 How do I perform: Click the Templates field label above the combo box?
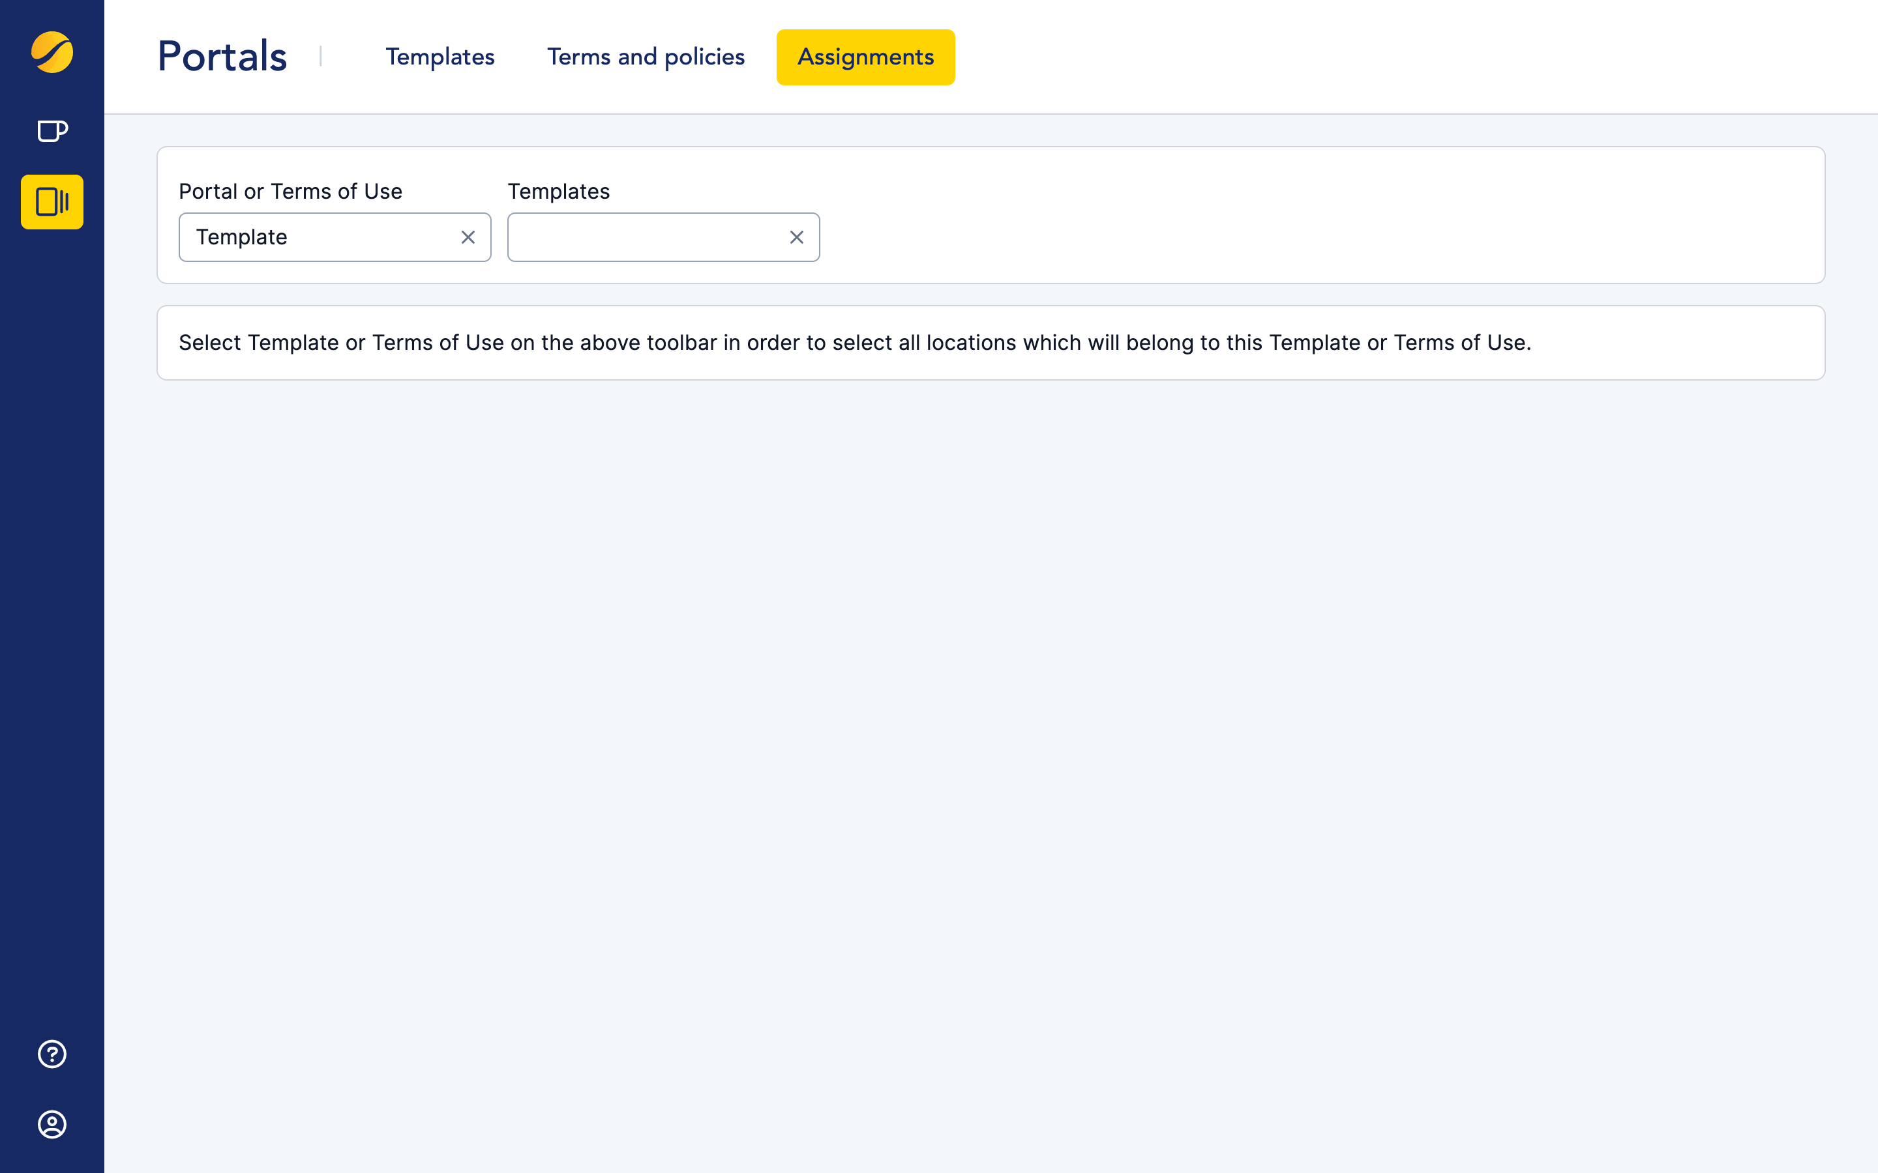pos(559,192)
